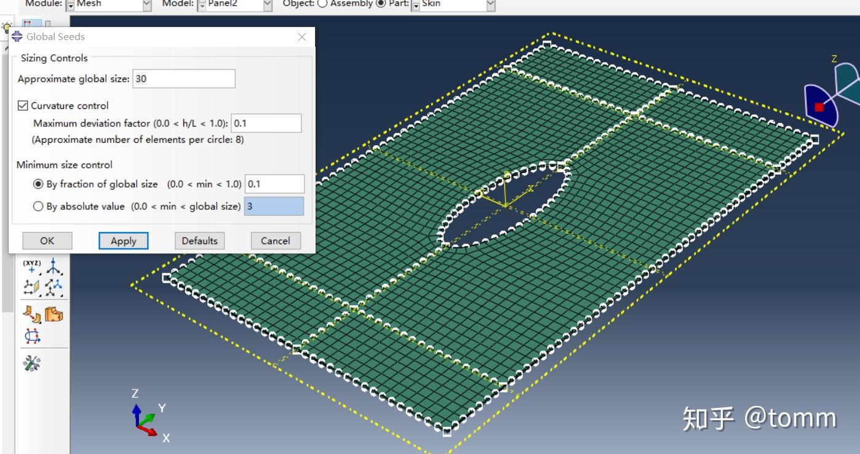Image resolution: width=860 pixels, height=454 pixels.
Task: Click the edit feature icon with blue ellipse
Action: [x=32, y=335]
